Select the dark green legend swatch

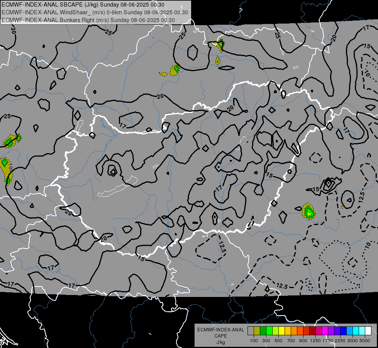(x=263, y=331)
